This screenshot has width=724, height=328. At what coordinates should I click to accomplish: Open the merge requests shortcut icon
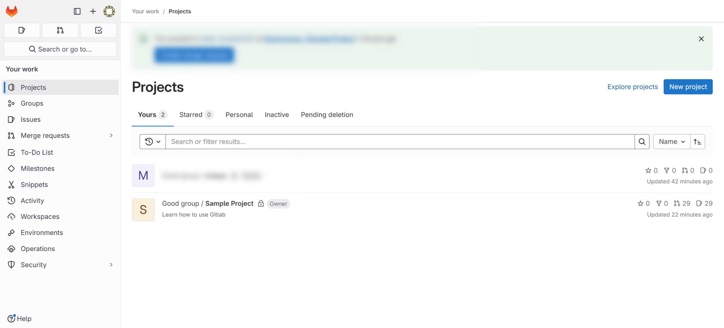click(60, 30)
